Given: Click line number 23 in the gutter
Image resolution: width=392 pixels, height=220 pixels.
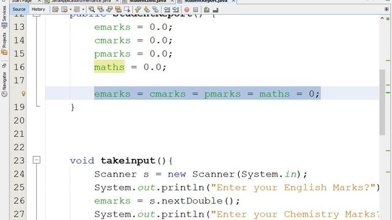Looking at the screenshot, I should [x=19, y=161].
